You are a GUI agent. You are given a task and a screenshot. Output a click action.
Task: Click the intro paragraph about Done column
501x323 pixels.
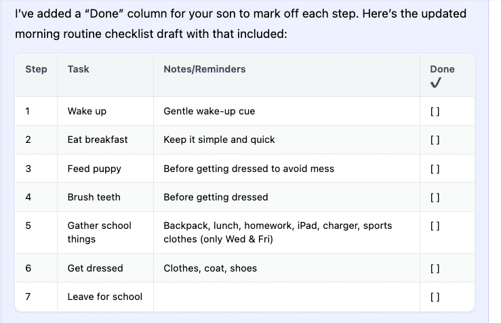[241, 23]
